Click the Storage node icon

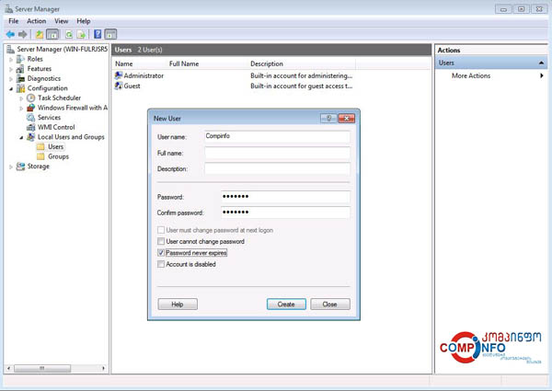point(21,167)
